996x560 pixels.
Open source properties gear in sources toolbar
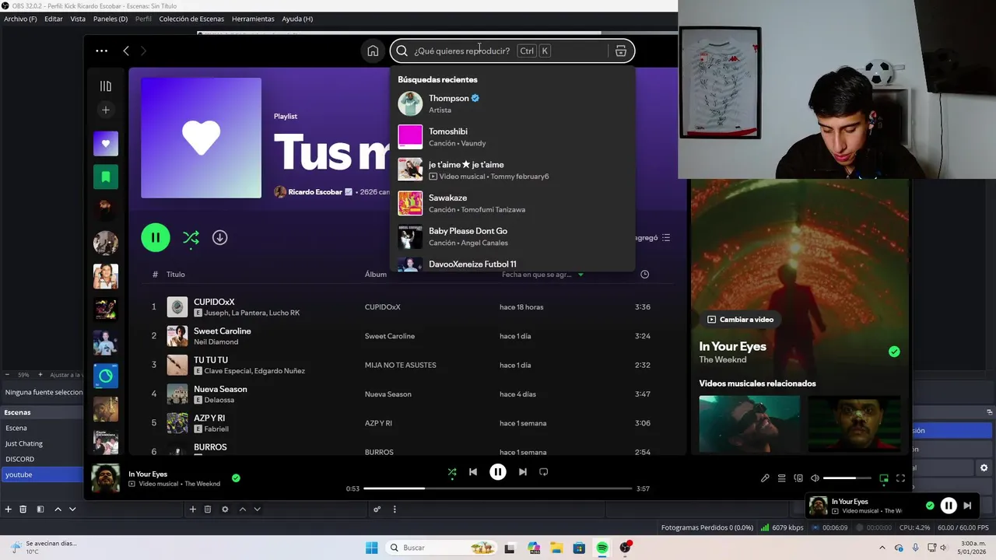225,509
